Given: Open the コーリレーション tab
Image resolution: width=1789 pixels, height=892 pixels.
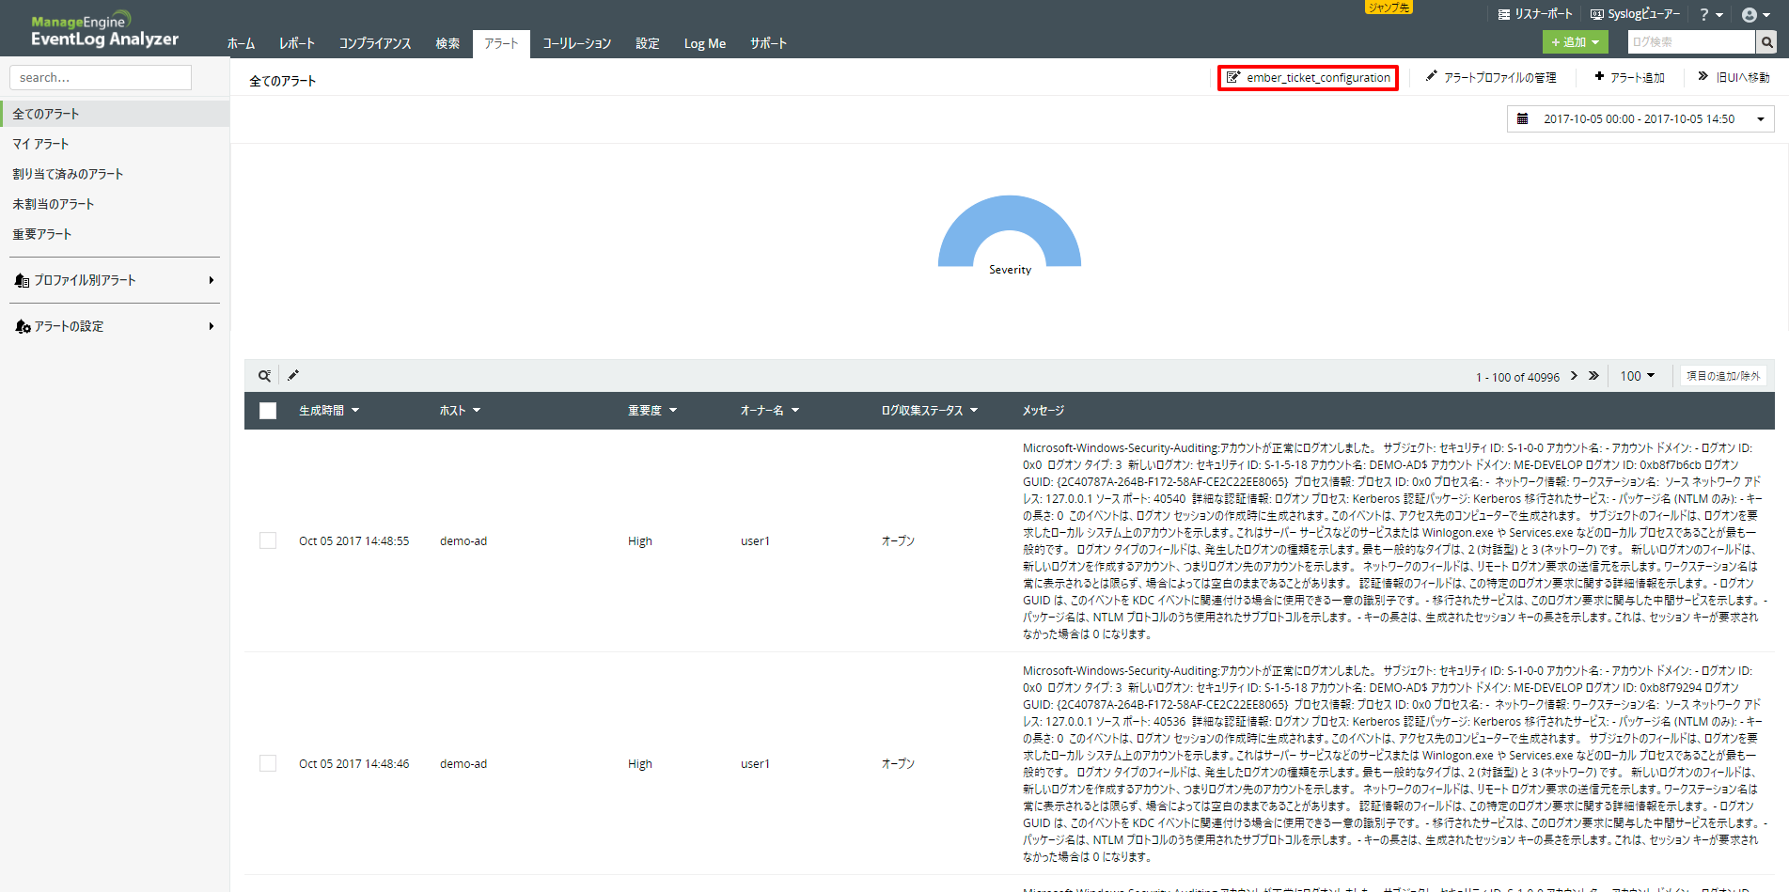Looking at the screenshot, I should [576, 43].
